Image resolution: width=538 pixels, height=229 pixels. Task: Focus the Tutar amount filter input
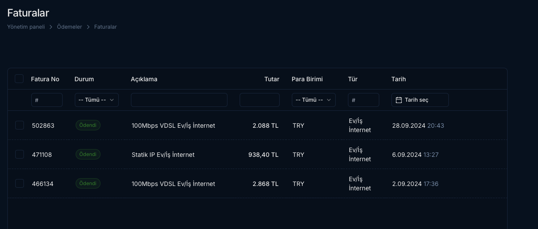click(260, 100)
